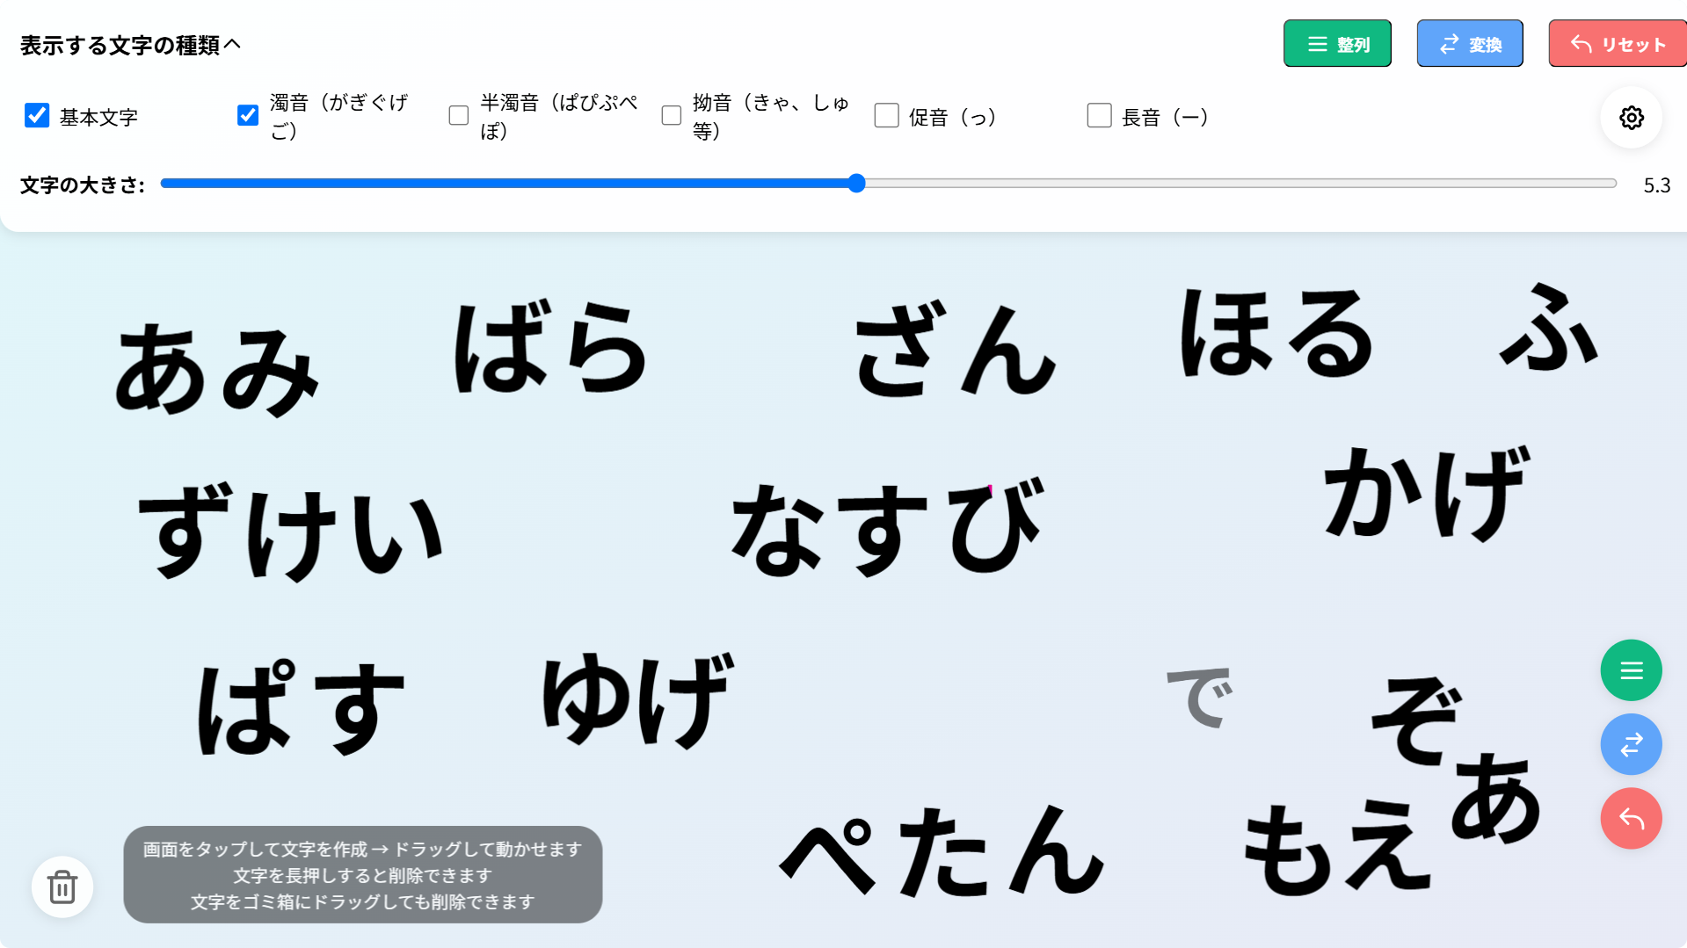Select the word かげ on canvas
This screenshot has height=948, width=1687.
pyautogui.click(x=1428, y=492)
